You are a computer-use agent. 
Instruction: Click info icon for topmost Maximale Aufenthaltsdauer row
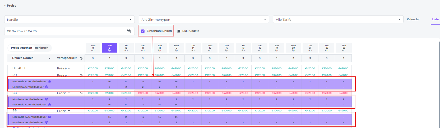coord(49,81)
